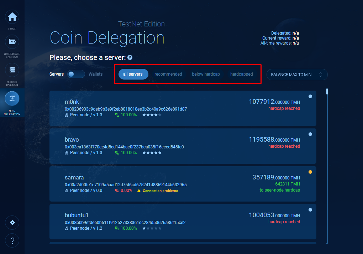Select the Coin Delegation sidebar icon
Image resolution: width=363 pixels, height=254 pixels.
(x=12, y=98)
